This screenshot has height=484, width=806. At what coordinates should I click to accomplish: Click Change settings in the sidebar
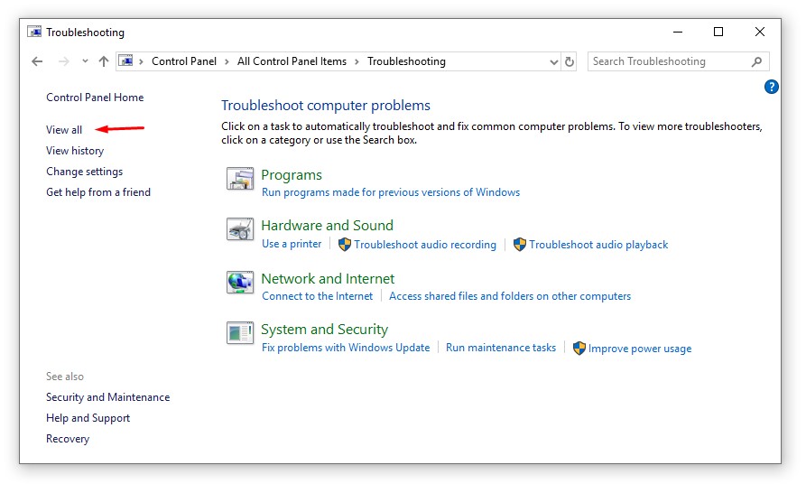(x=84, y=172)
